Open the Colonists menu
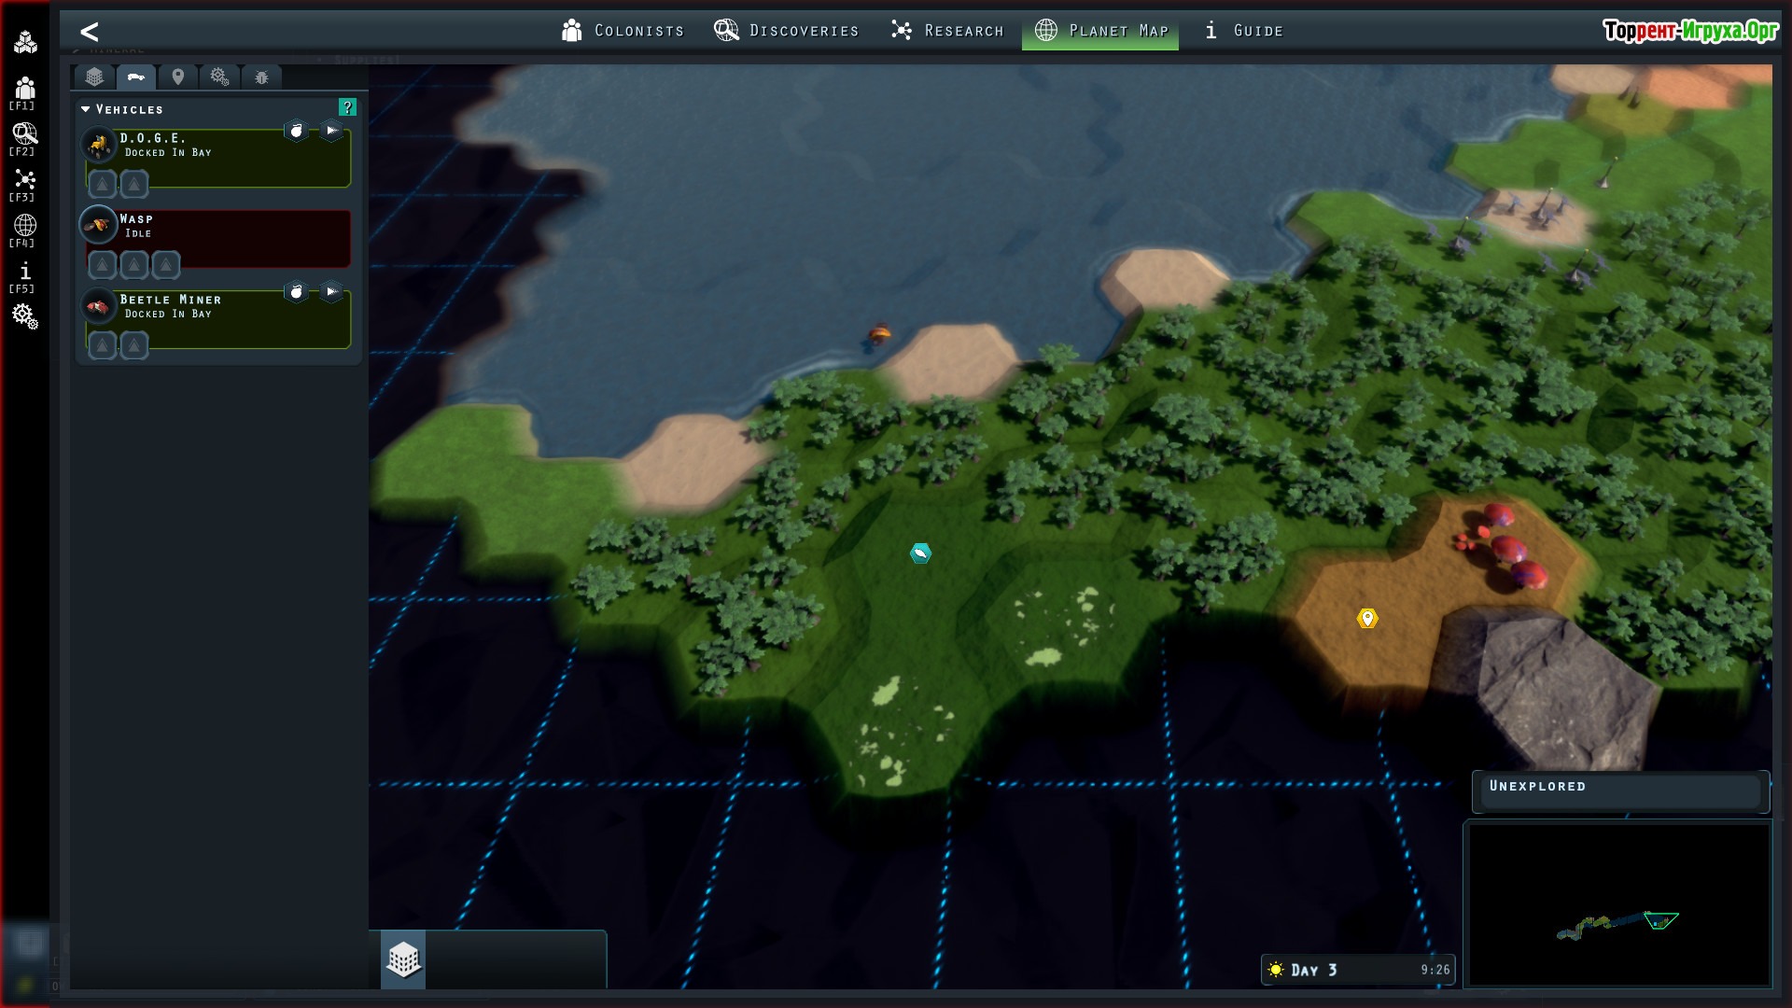Screen dimensions: 1792x1008 [x=623, y=31]
